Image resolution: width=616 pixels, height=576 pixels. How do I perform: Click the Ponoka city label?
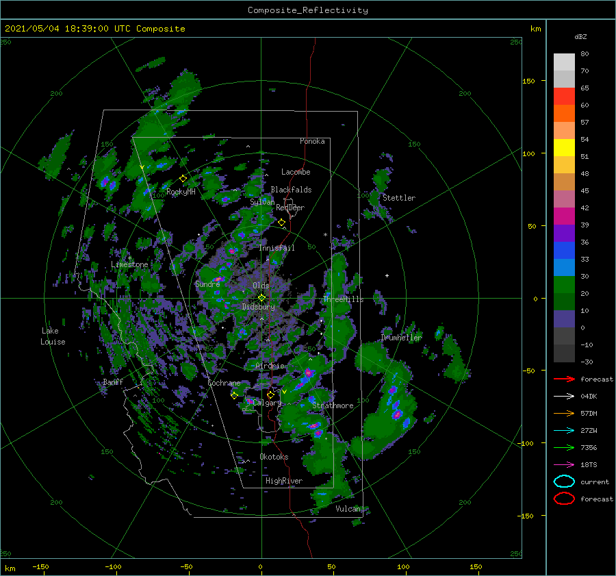[312, 141]
